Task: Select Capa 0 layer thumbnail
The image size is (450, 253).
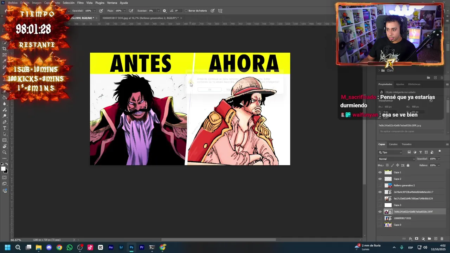Action: coord(388,225)
